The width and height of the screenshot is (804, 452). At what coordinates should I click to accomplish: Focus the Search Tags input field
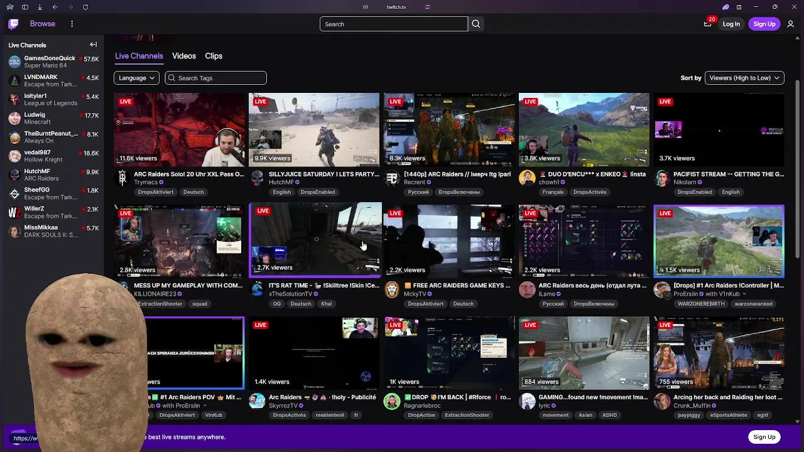click(216, 78)
